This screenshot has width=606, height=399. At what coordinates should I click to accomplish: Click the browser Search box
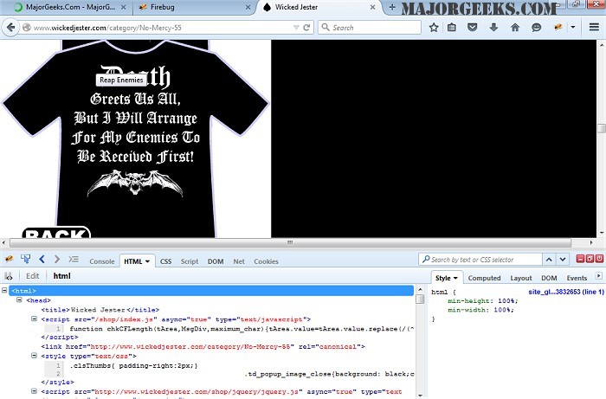[370, 28]
